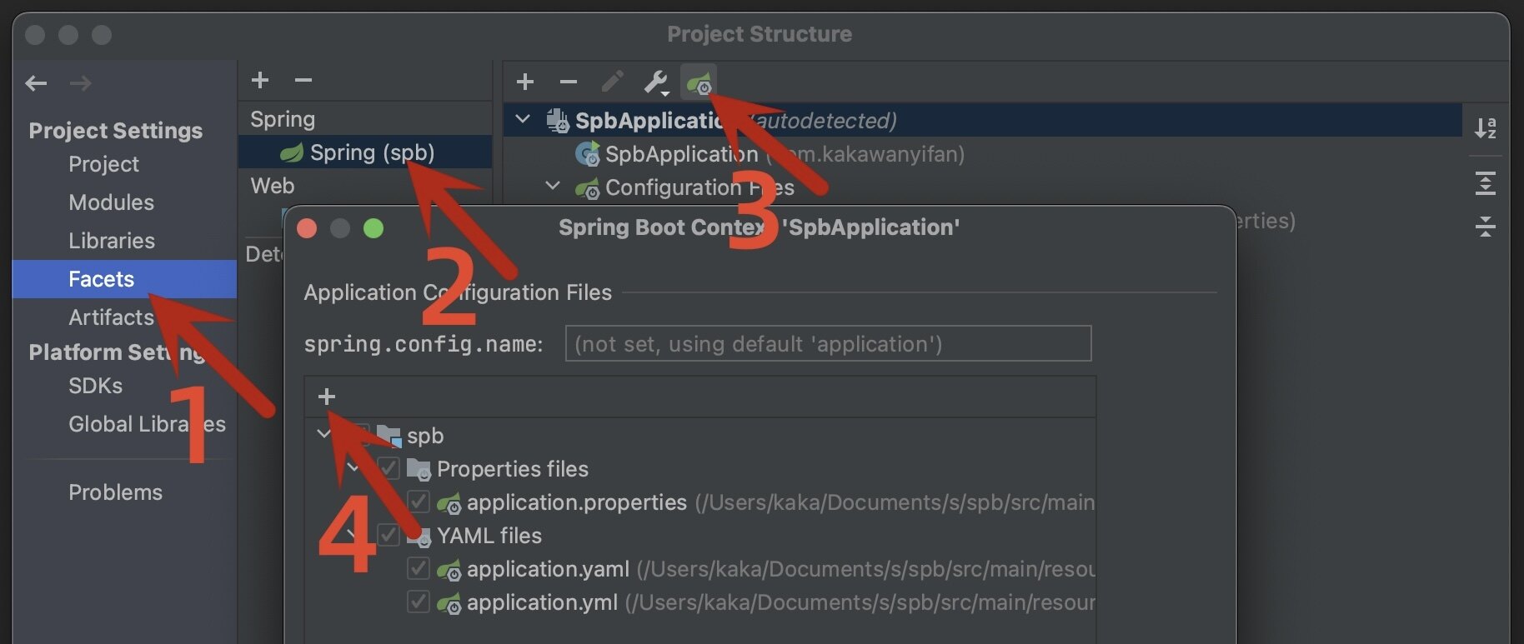Click the collapse all icon
The image size is (1524, 644).
pos(1485,227)
